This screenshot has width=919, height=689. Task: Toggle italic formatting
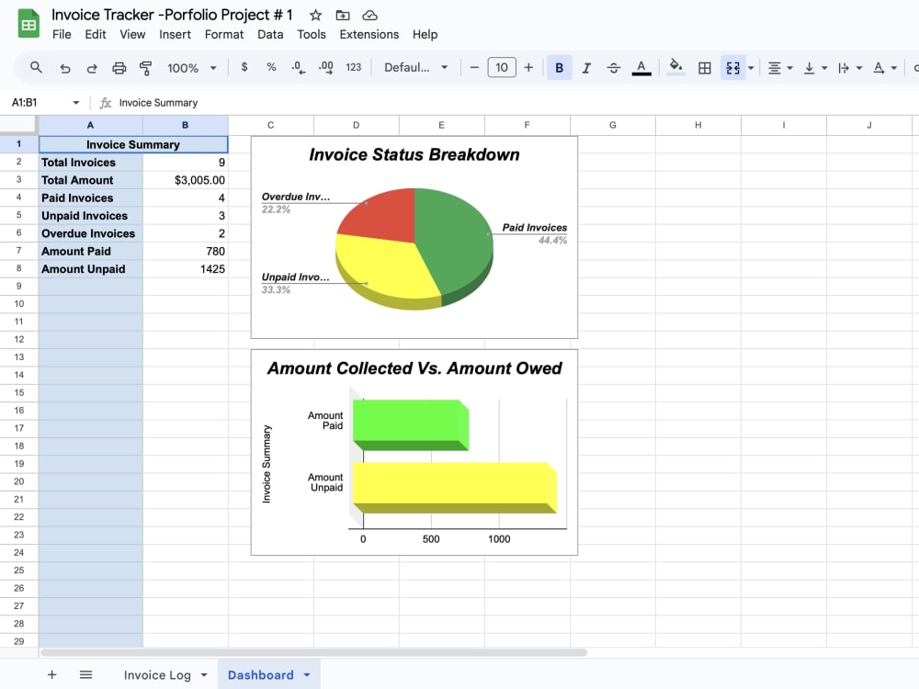point(586,68)
